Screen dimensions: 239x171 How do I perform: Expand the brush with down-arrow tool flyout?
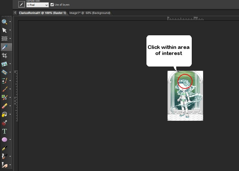pyautogui.click(x=10, y=81)
